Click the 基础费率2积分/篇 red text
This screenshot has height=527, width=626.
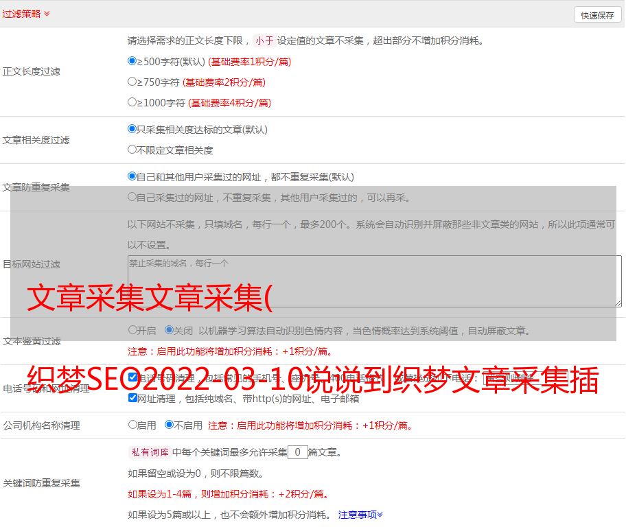tap(224, 82)
